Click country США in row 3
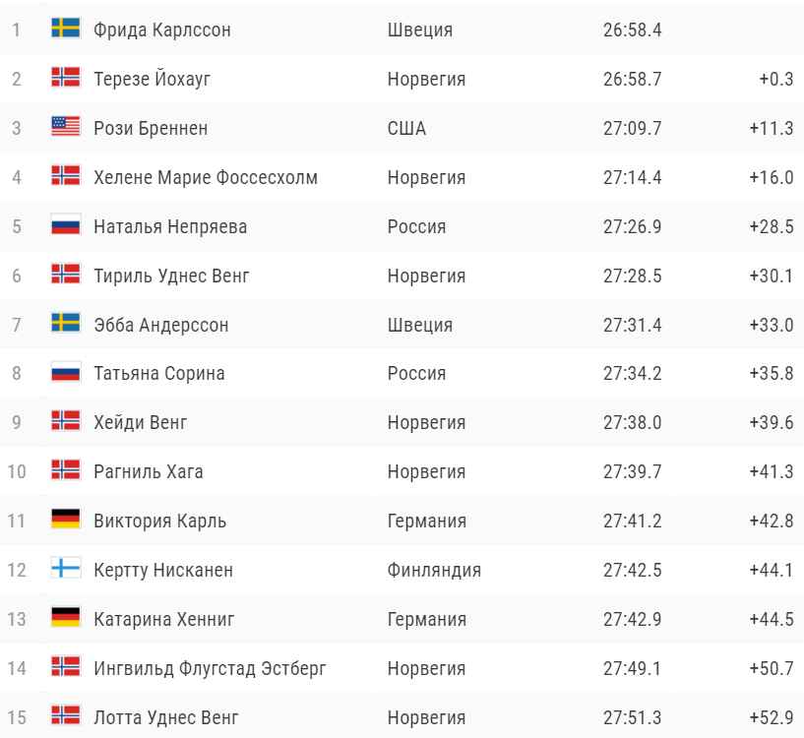Screen dimensions: 804x738 coord(406,128)
